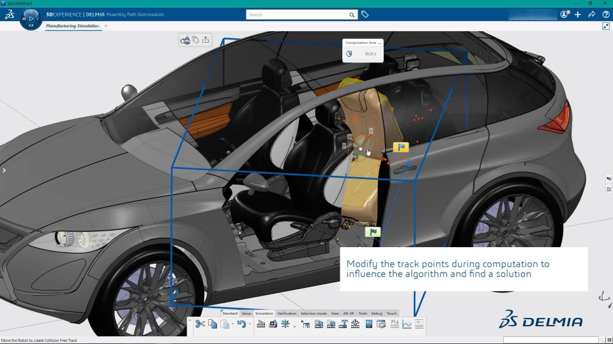
Task: Click the Copy icon in action bar
Action: pyautogui.click(x=213, y=324)
